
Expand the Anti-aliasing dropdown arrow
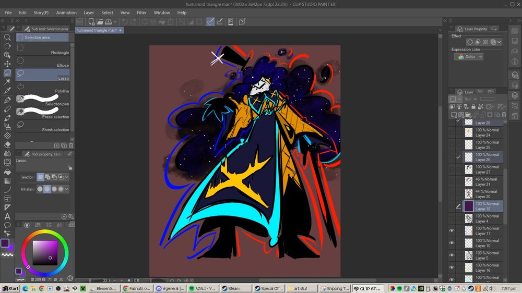[67, 189]
